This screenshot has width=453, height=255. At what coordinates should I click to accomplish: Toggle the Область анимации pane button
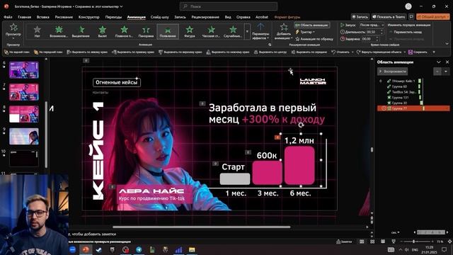(312, 25)
